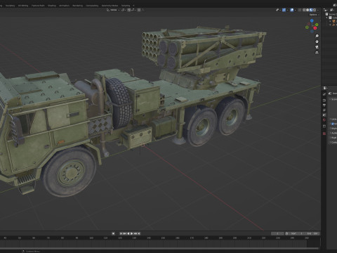Switch to the Scripting workspace tab
The height and width of the screenshot is (253, 337).
coord(126,6)
